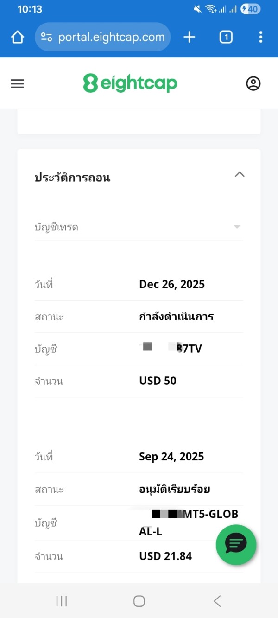Show open tabs switcher
The width and height of the screenshot is (278, 618).
226,37
